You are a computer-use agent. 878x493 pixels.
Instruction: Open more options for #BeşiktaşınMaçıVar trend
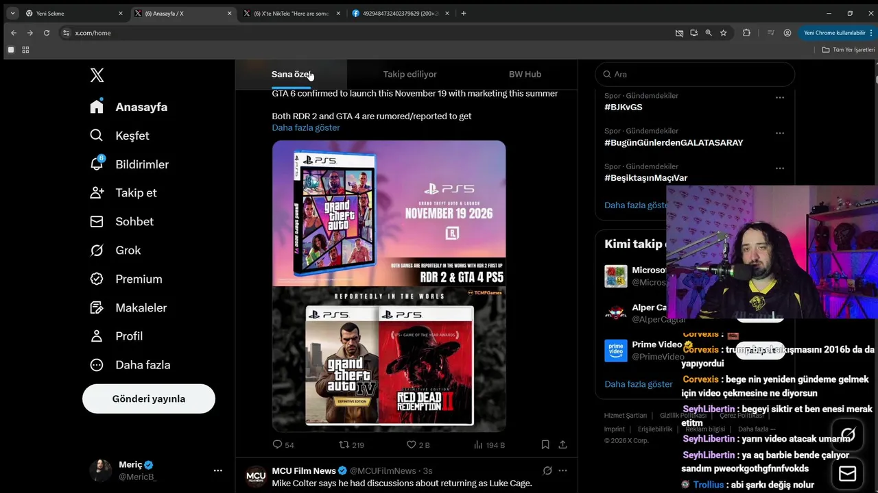coord(780,168)
